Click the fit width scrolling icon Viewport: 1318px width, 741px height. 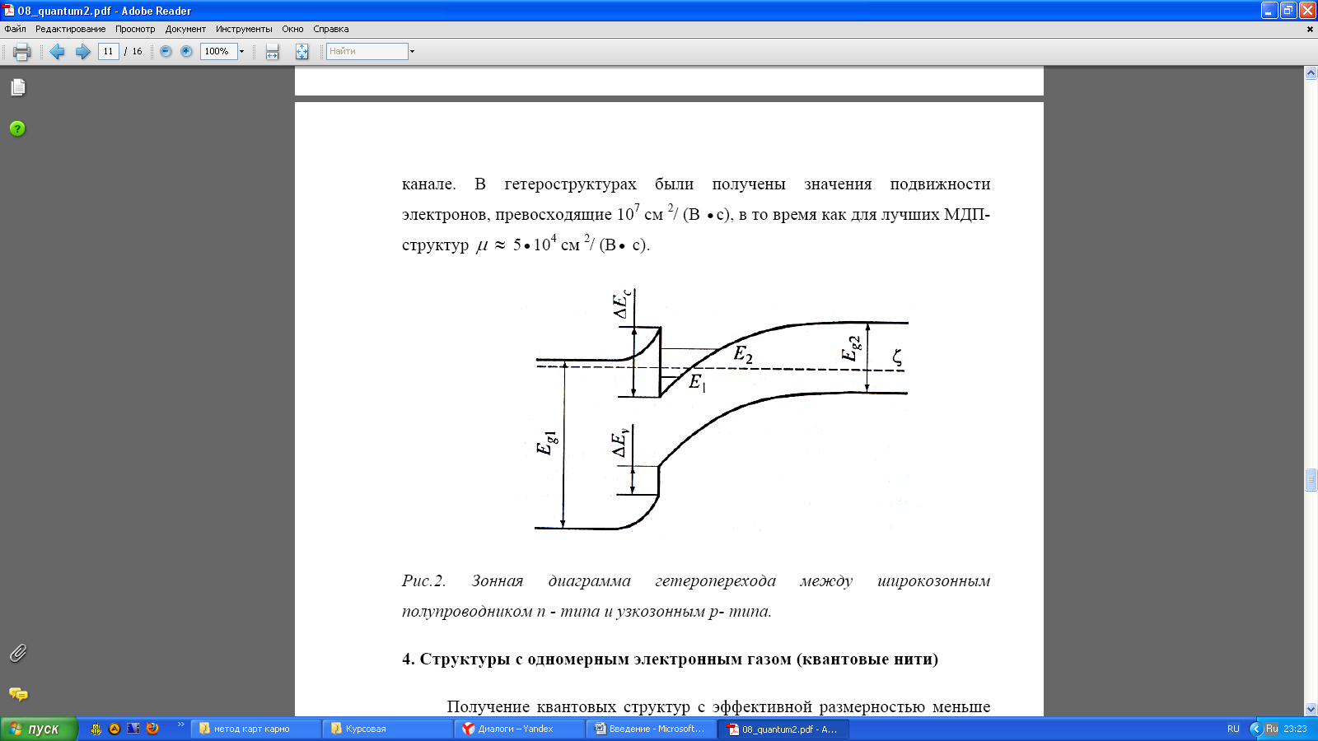click(x=272, y=52)
